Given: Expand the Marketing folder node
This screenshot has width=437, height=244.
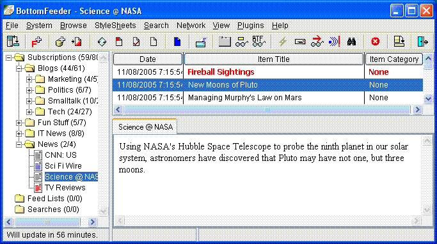Looking at the screenshot, I should coord(29,79).
